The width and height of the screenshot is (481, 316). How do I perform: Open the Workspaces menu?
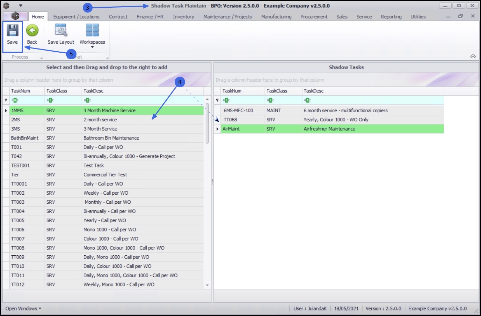point(92,36)
